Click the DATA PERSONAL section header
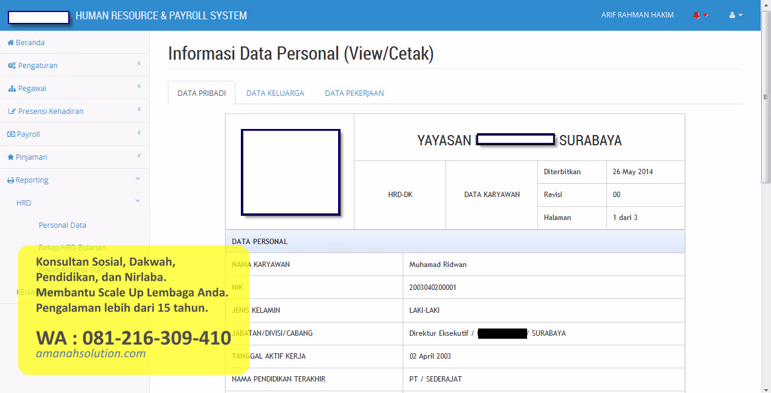 click(455, 242)
